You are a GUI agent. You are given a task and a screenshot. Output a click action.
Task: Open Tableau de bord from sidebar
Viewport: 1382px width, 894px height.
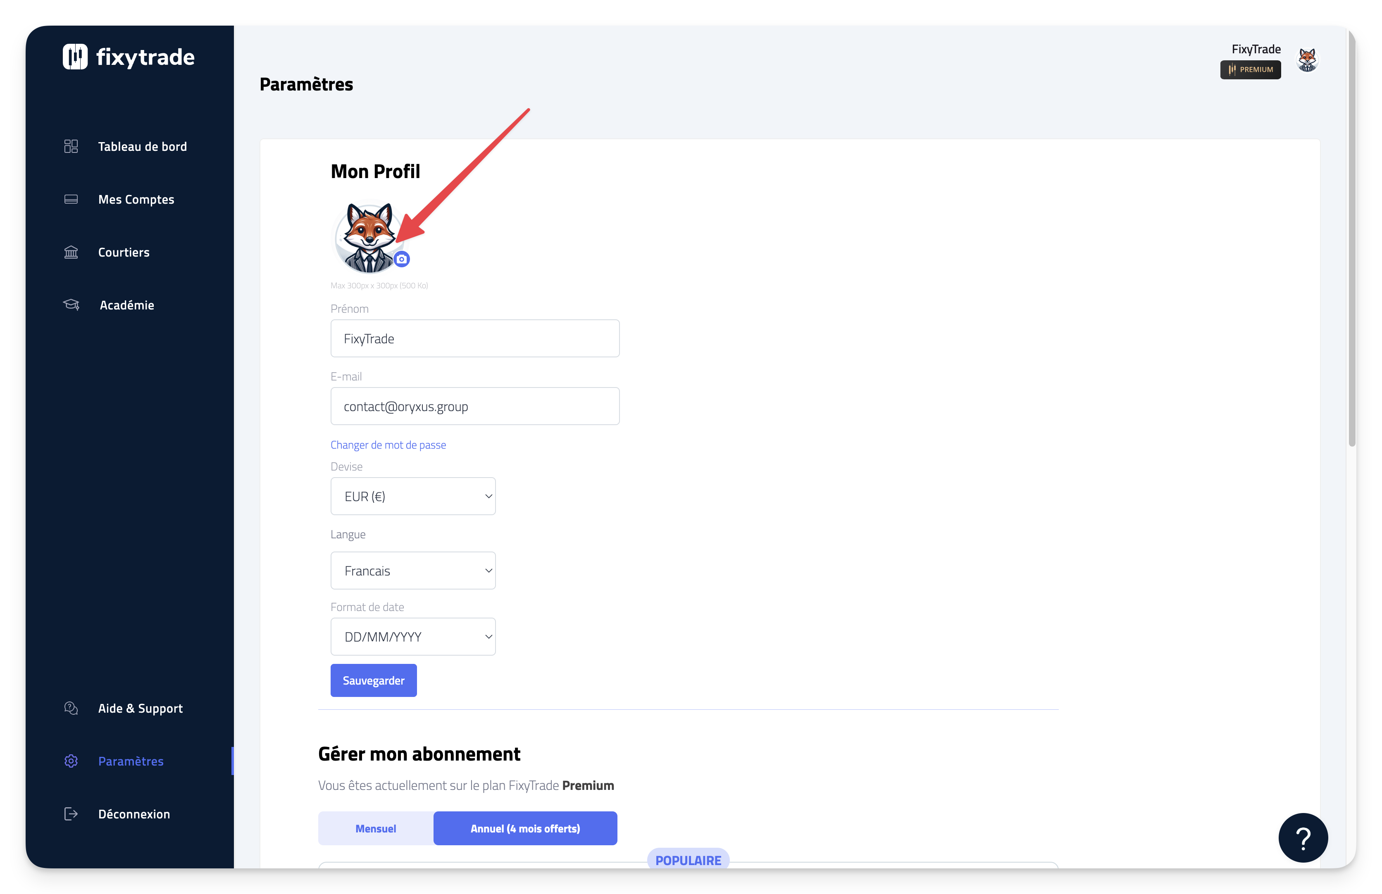(142, 146)
